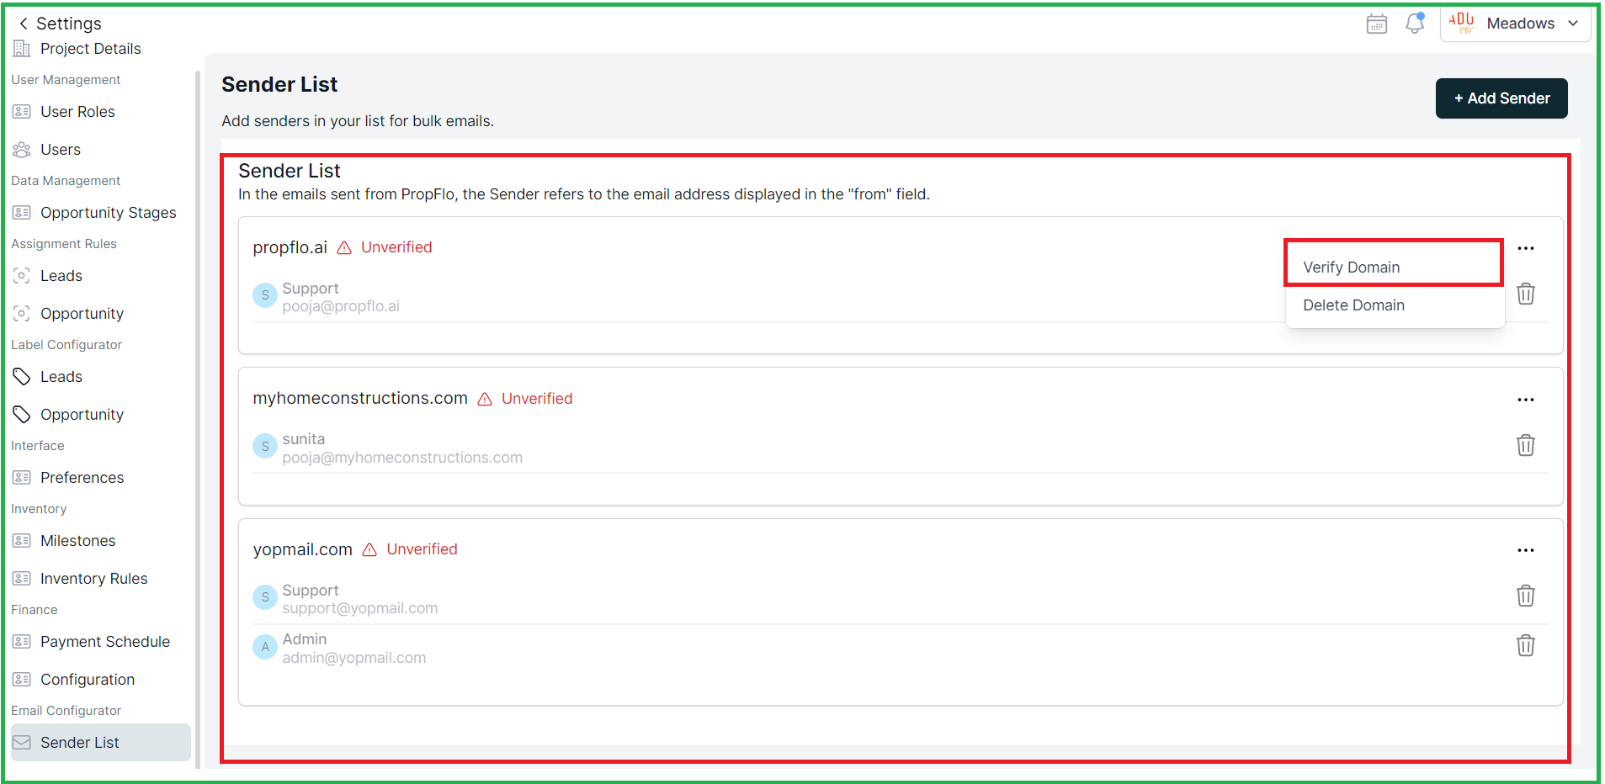Open Payment Schedule settings
1605x784 pixels.
click(x=105, y=642)
